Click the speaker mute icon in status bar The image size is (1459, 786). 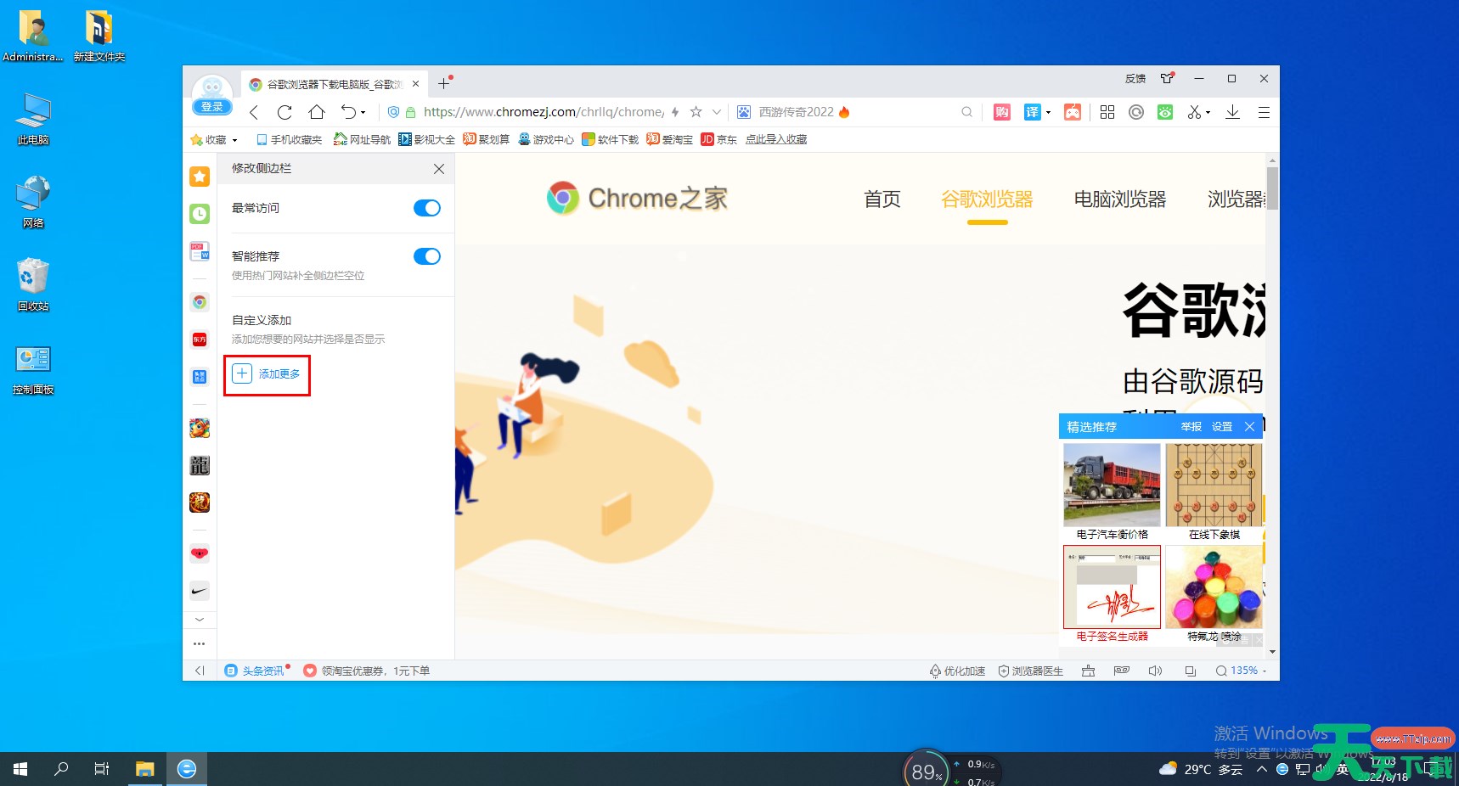pos(1155,671)
